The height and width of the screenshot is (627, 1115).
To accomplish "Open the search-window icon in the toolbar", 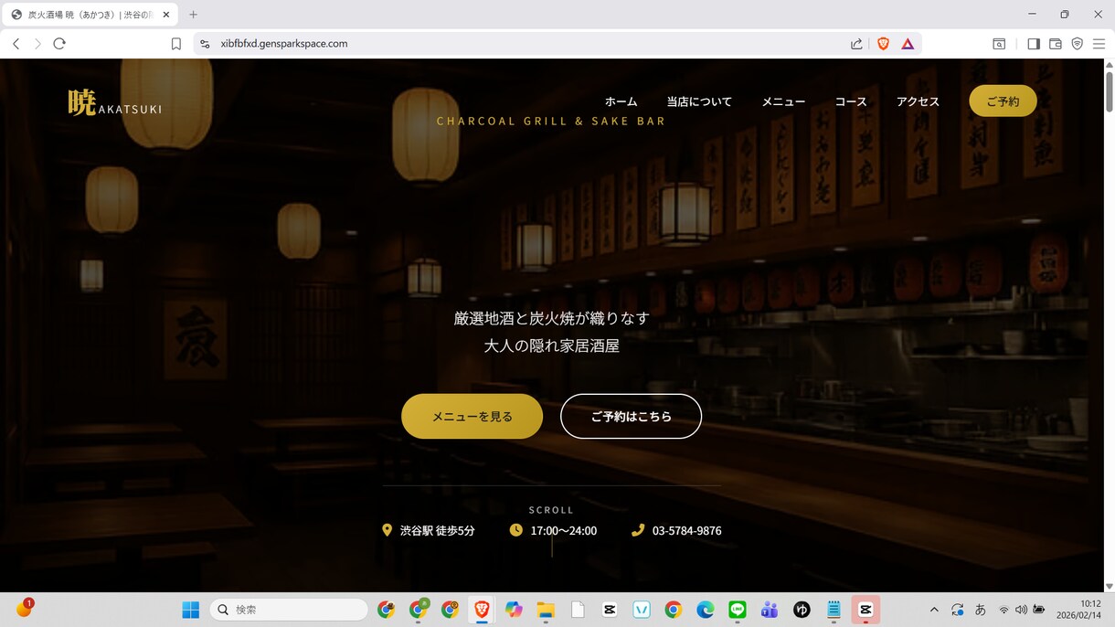I will 999,44.
